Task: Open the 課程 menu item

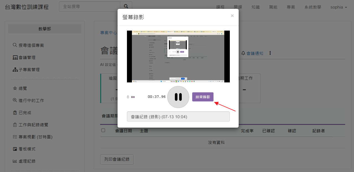Action: 220,7
